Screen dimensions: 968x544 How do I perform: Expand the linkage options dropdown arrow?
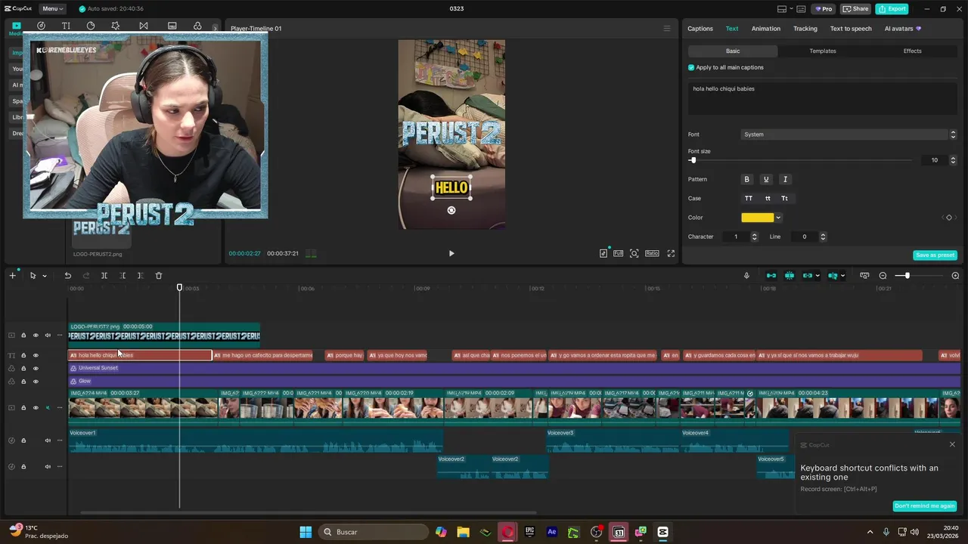tap(818, 276)
